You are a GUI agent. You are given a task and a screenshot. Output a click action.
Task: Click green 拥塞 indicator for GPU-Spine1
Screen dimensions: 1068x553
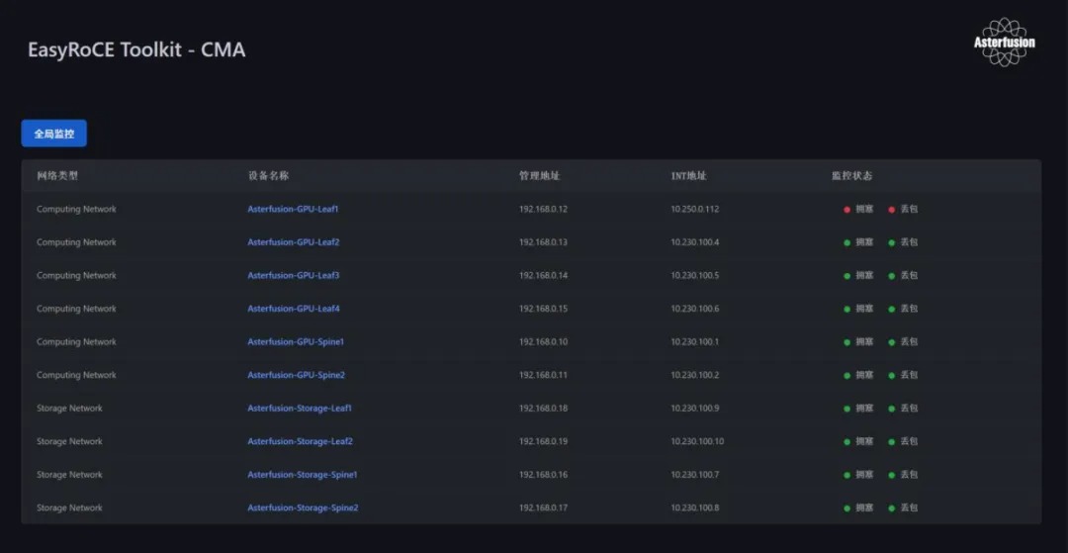coord(847,342)
